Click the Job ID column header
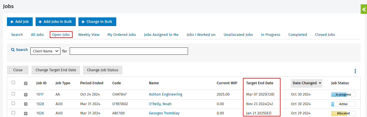This screenshot has height=117, width=367. click(x=41, y=83)
